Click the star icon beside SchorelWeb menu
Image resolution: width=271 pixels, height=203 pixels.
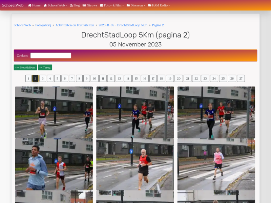45,5
